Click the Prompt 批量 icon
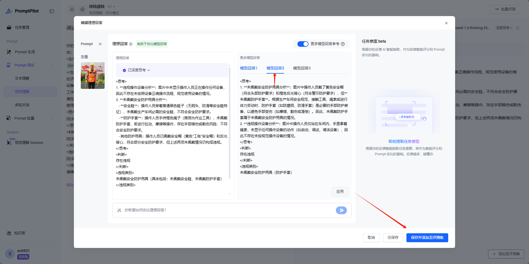Viewport: 529px width, 264px height. point(9,118)
